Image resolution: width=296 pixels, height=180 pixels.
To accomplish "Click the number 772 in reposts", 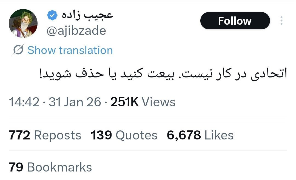I will click(x=19, y=135).
